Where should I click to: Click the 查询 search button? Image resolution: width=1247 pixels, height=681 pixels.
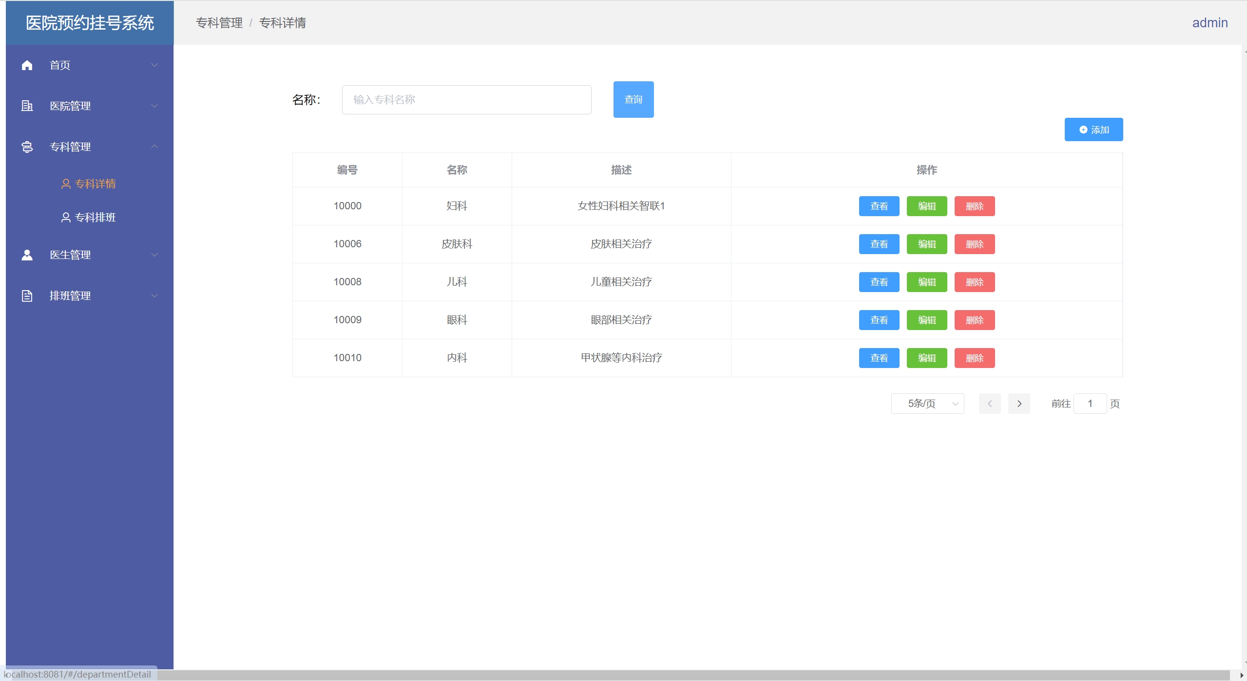coord(633,99)
